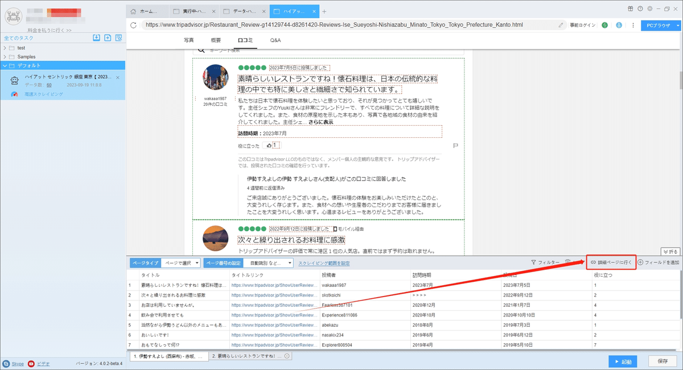The image size is (683, 370).
Task: Click the new task plus icon
Action: (x=108, y=38)
